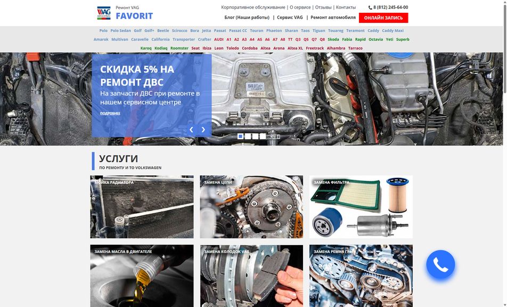Open the Мойка радиатора service card
This screenshot has width=507, height=307.
[x=142, y=207]
